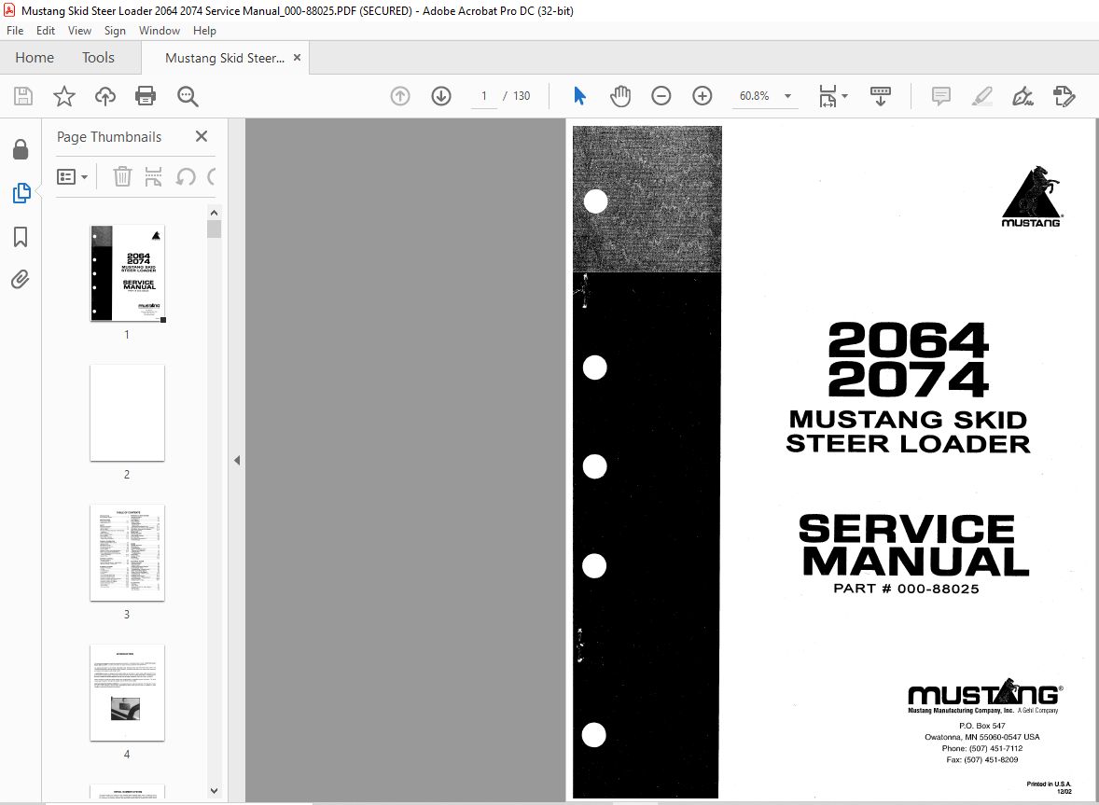Screen dimensions: 1099x805
Task: Click the print pages thumbnail icon
Action: pyautogui.click(x=154, y=176)
